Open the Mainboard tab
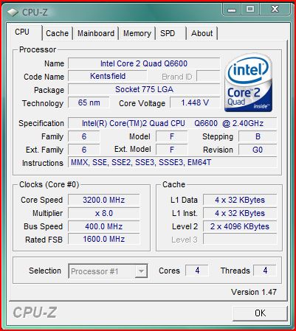The width and height of the screenshot is (296, 331). 96,33
